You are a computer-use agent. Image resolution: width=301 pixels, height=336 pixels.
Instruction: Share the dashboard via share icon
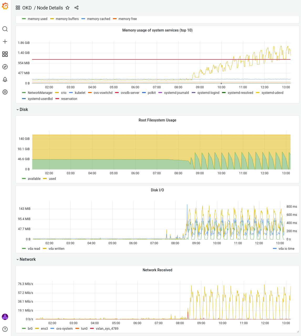click(76, 8)
